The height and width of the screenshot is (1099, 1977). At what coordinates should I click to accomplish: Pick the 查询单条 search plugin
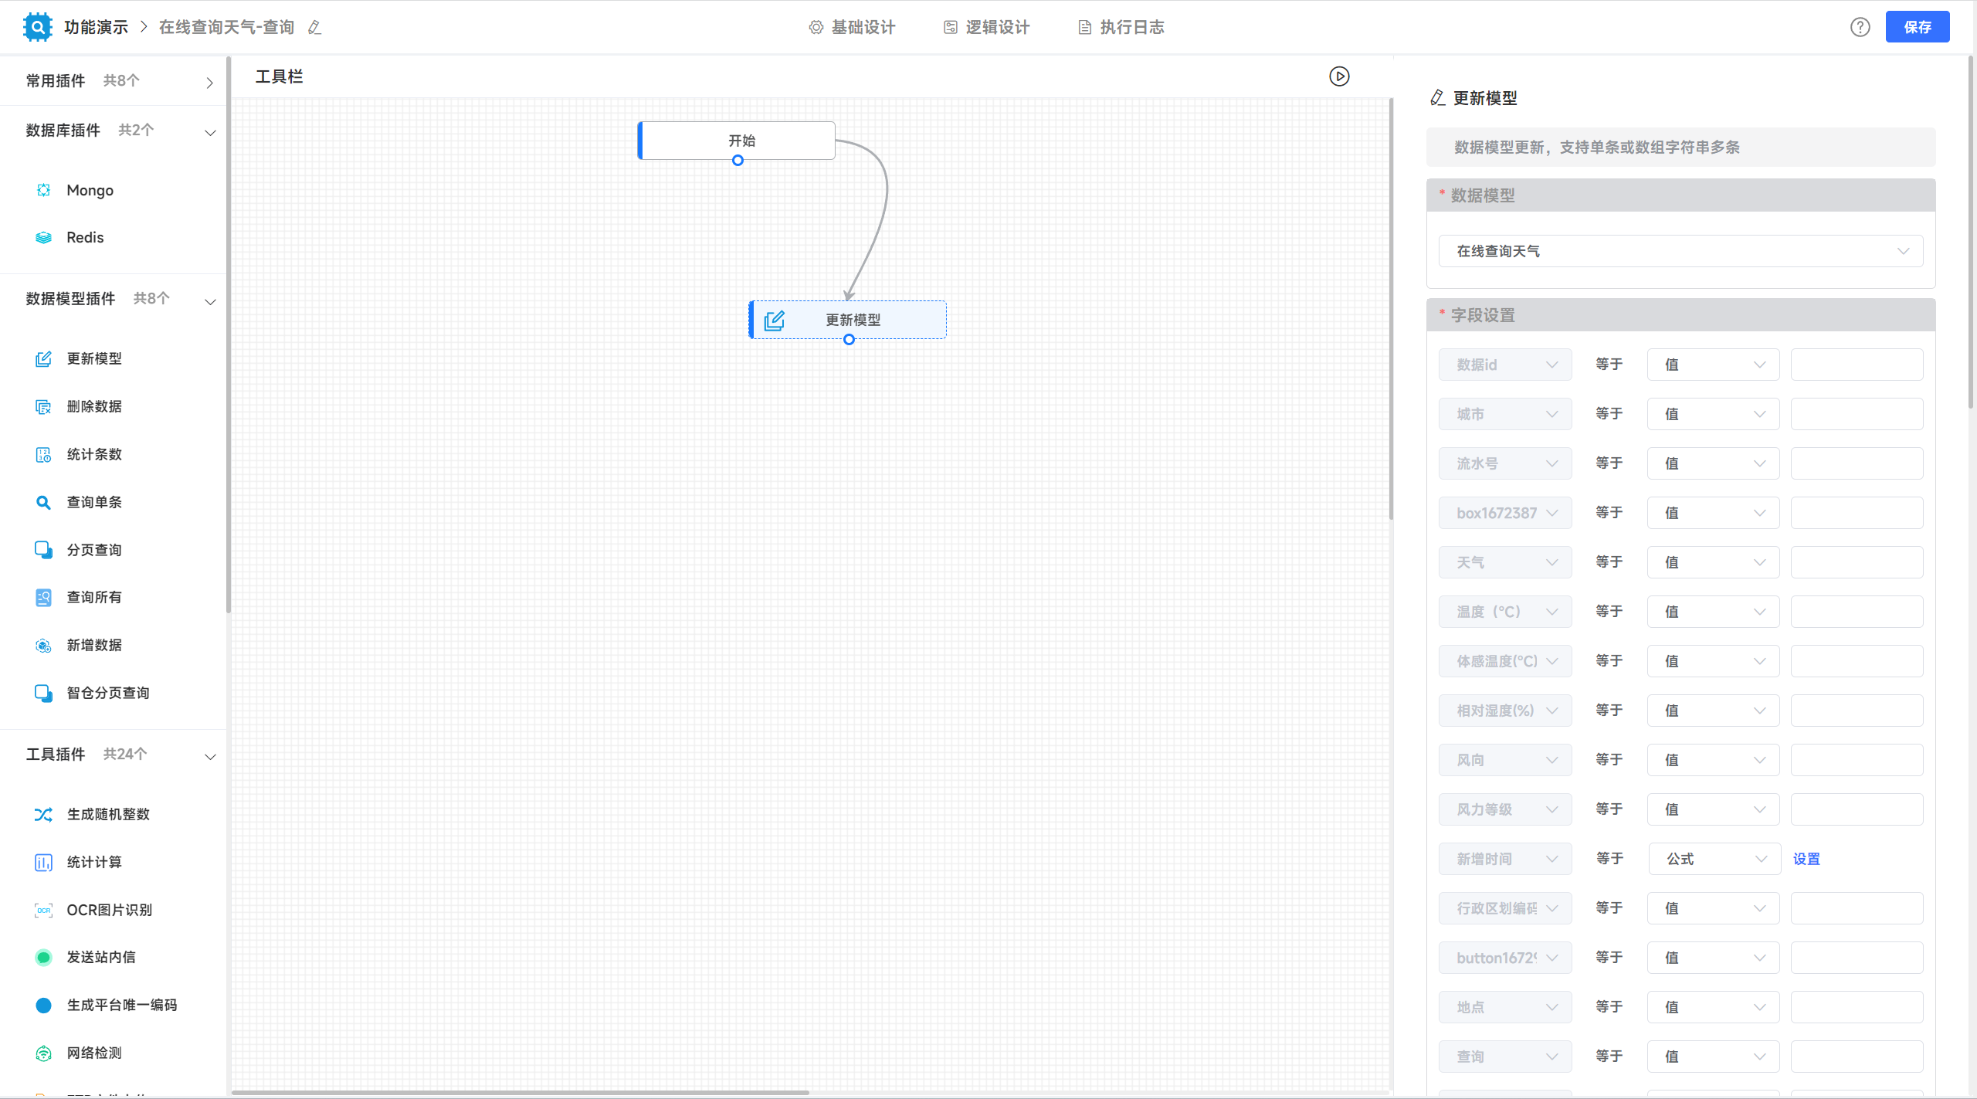click(x=94, y=502)
